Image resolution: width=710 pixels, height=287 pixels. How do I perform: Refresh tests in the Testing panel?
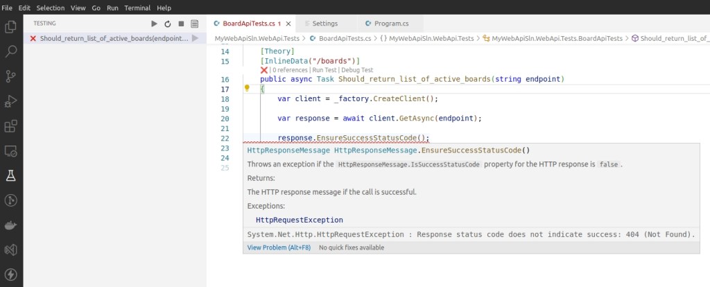(168, 24)
